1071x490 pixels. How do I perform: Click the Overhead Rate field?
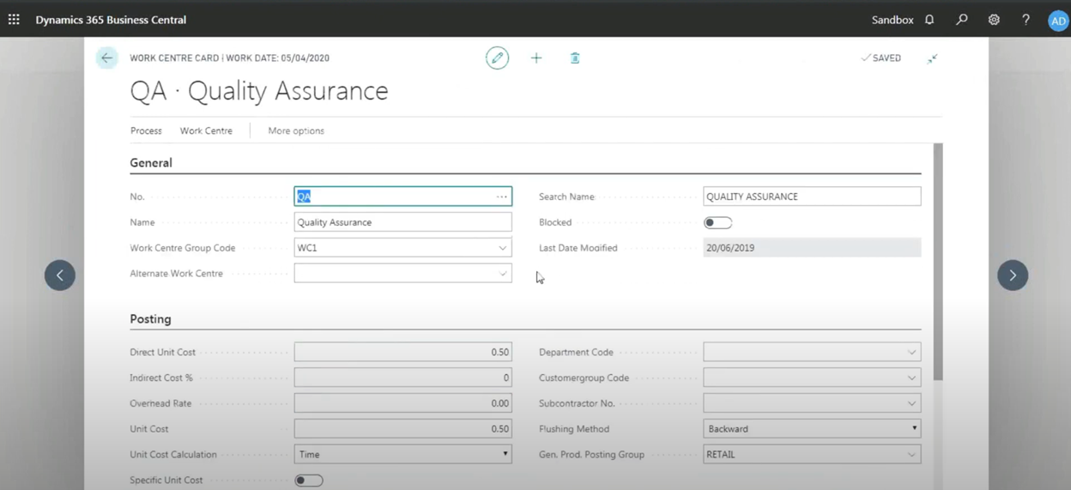[402, 403]
